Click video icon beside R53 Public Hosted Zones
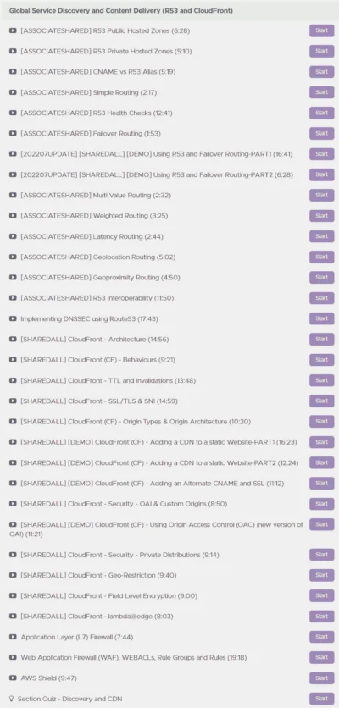Viewport: 339px width, 708px height. click(x=13, y=30)
